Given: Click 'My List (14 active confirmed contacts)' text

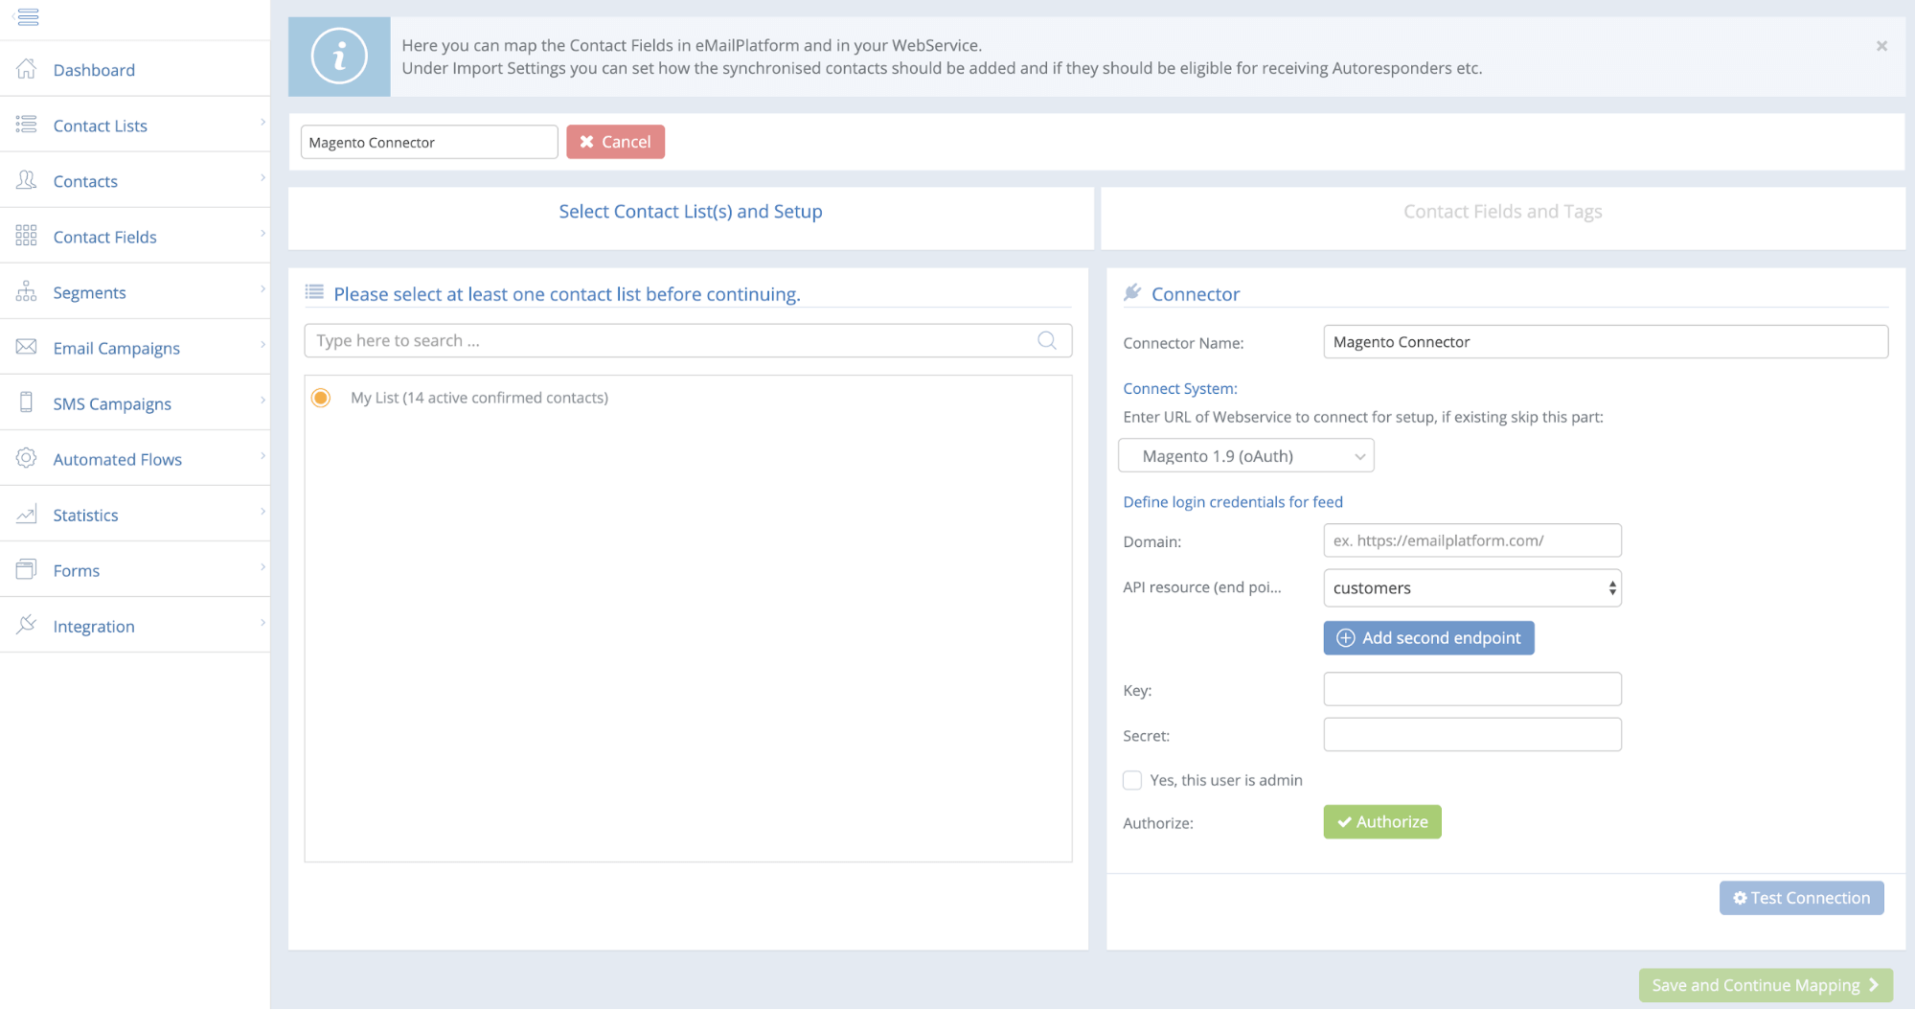Looking at the screenshot, I should tap(479, 398).
